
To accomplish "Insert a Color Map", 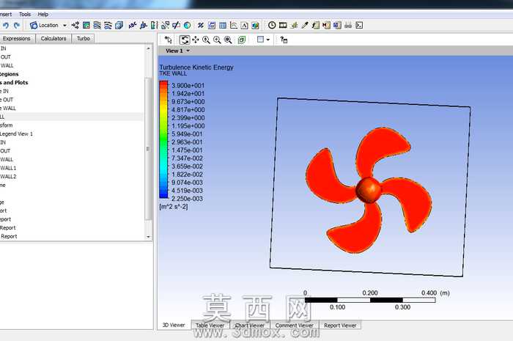I will [x=187, y=25].
